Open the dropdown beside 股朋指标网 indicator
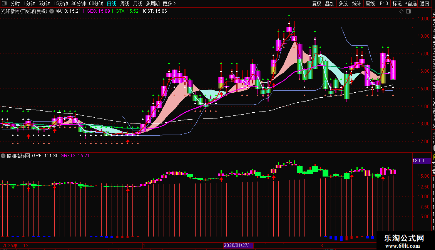Screen dimensions: 435x250 [3, 156]
